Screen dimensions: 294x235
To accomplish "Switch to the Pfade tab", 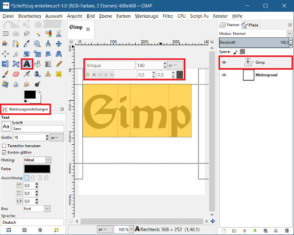I will (x=250, y=25).
